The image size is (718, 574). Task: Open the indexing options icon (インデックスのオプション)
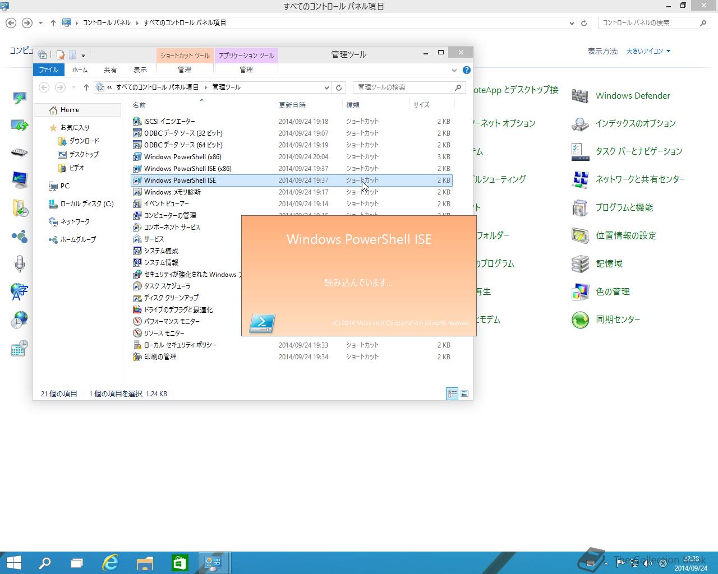coord(579,124)
